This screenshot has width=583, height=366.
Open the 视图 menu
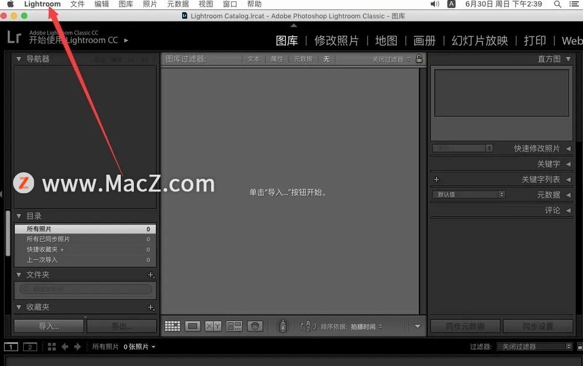pos(206,4)
